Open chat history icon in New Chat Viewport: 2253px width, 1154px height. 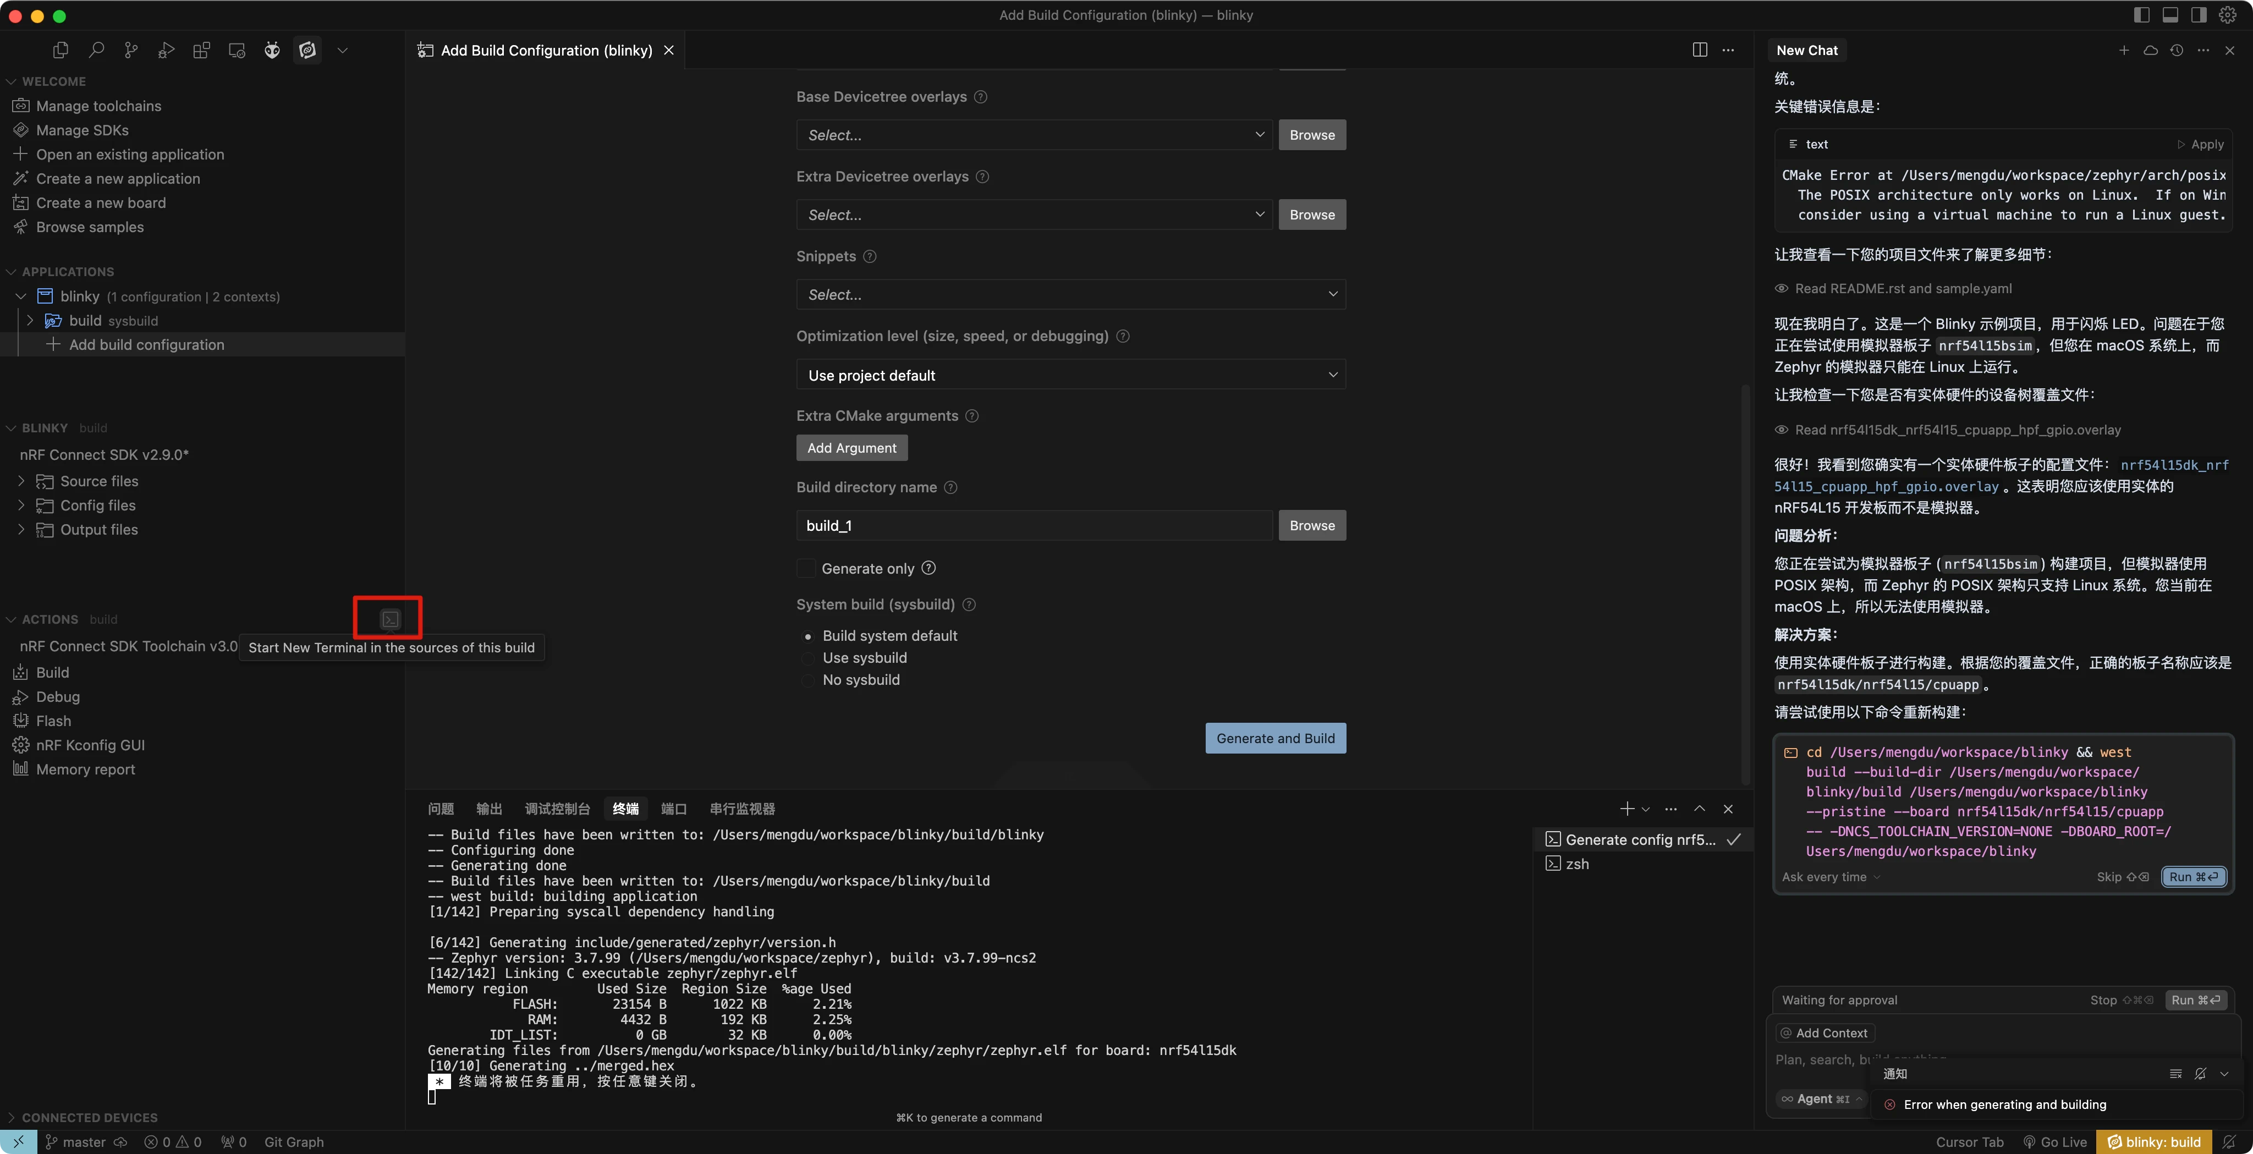point(2176,50)
